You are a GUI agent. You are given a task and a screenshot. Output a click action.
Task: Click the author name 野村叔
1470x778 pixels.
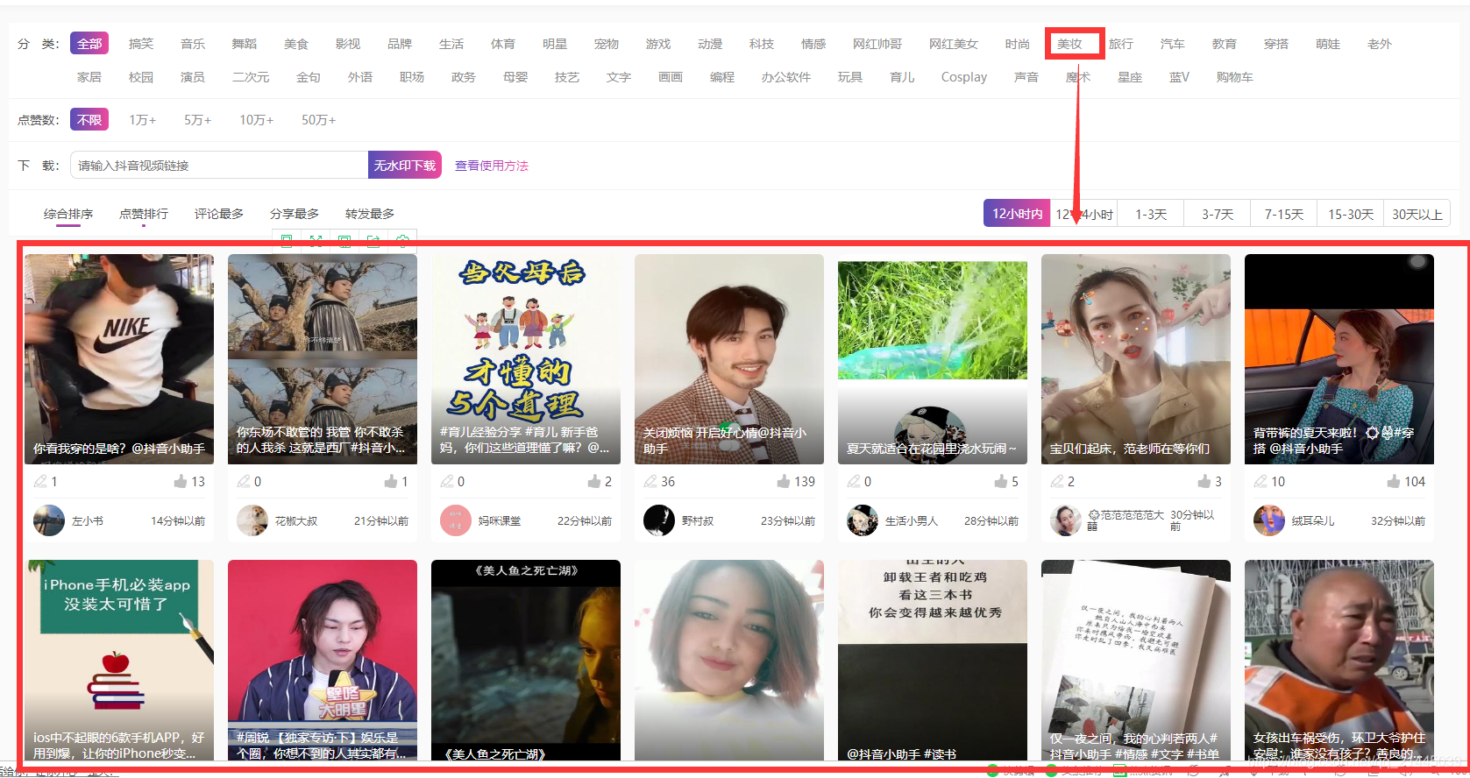(698, 520)
